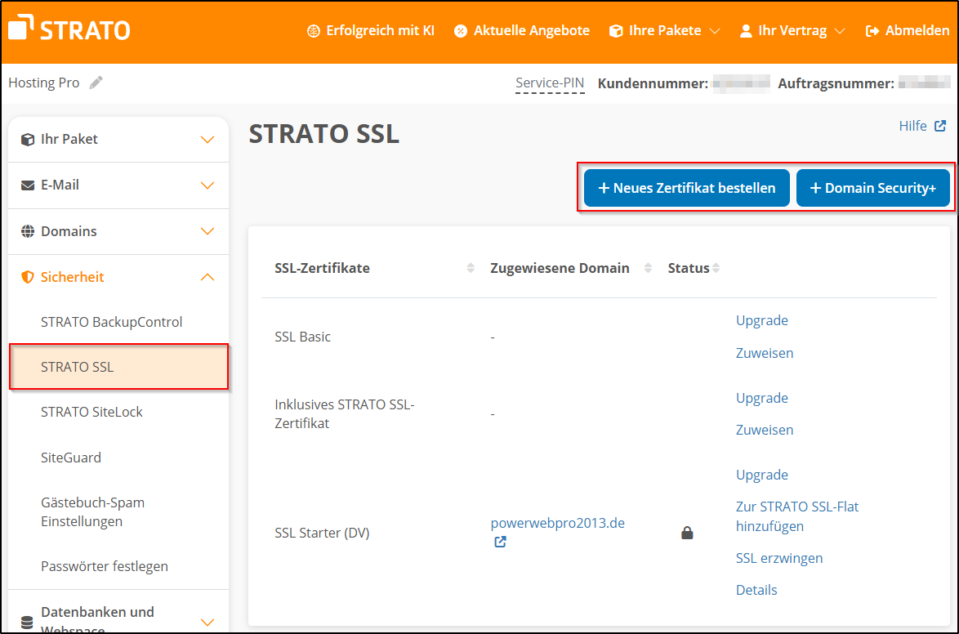Click the SSL Starter (DV) certificate name
Image resolution: width=959 pixels, height=634 pixels.
pyautogui.click(x=323, y=533)
